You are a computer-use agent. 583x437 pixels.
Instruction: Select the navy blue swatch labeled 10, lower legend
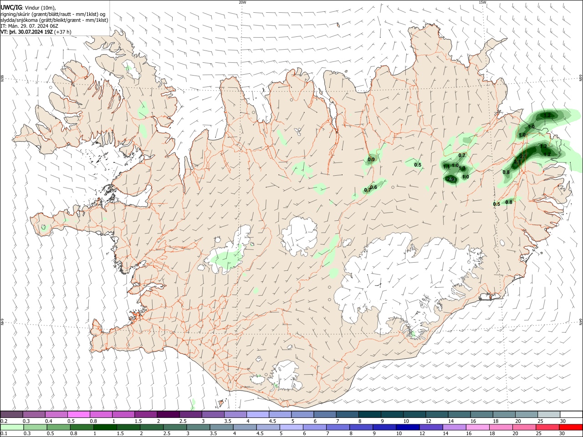click(x=407, y=427)
